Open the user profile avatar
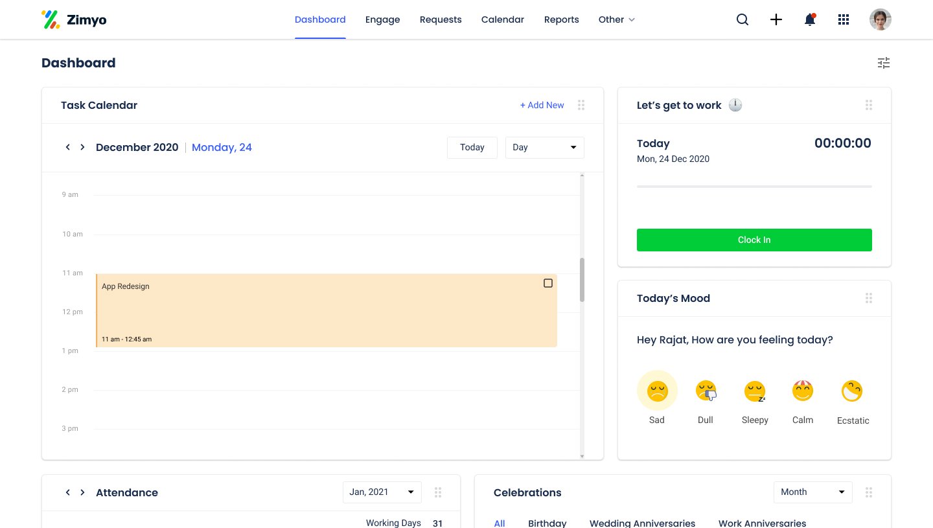 point(880,19)
